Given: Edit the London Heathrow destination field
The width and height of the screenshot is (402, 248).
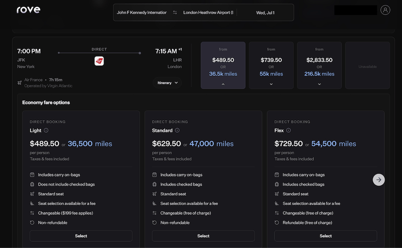Looking at the screenshot, I should click(x=208, y=13).
